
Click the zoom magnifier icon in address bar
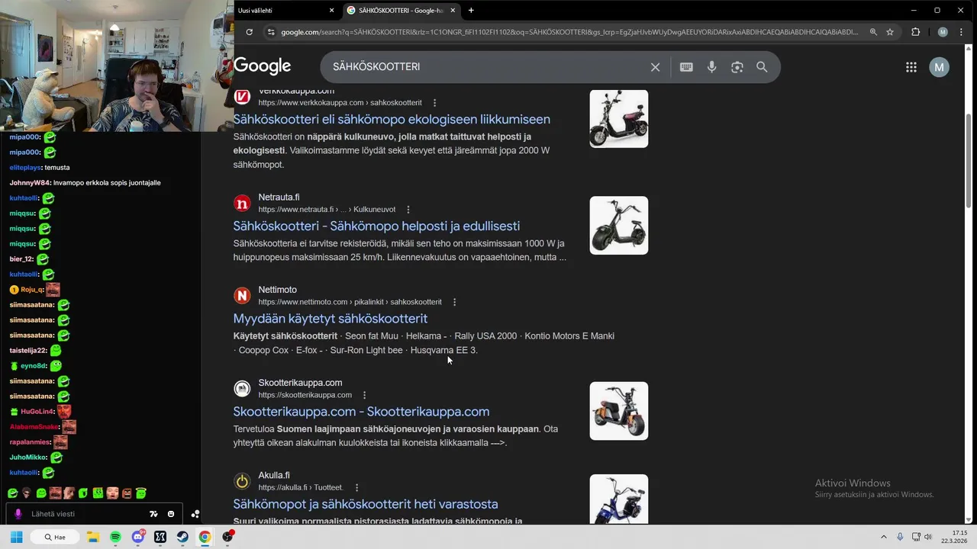pos(873,32)
